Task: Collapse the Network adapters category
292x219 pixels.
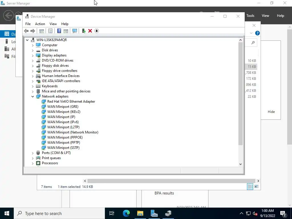Action: tap(33, 96)
